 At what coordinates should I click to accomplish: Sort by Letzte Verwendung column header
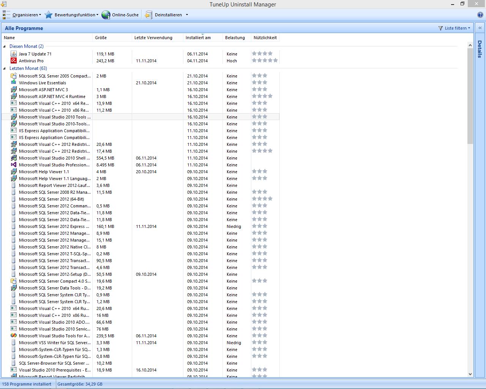[x=158, y=38]
